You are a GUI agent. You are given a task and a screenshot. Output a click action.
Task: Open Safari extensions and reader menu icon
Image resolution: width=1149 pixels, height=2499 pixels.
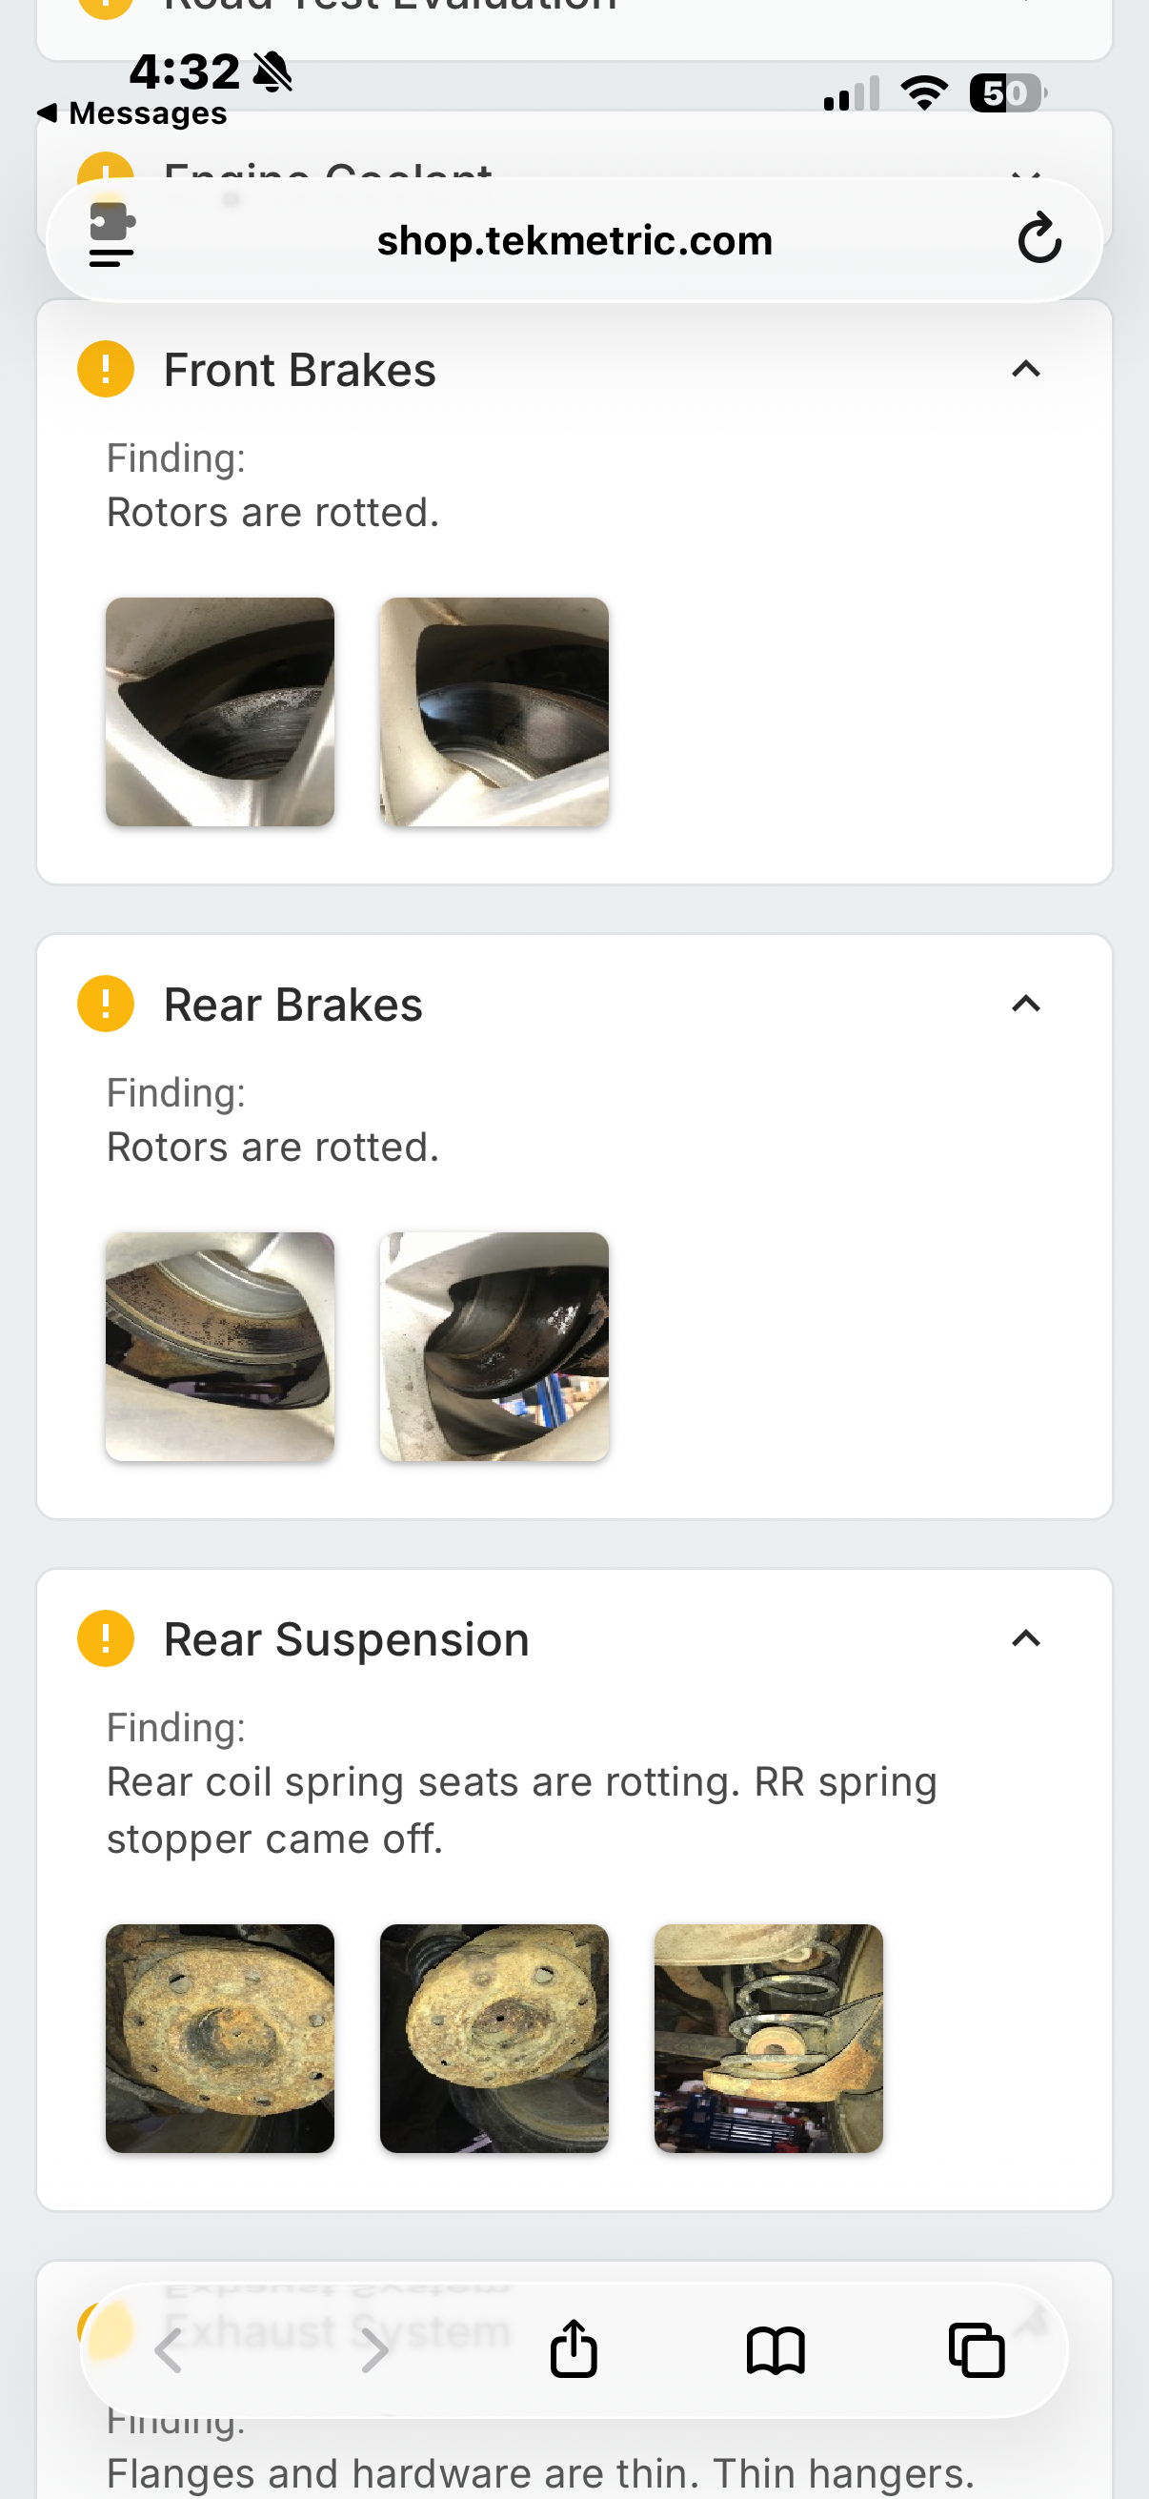pos(111,234)
